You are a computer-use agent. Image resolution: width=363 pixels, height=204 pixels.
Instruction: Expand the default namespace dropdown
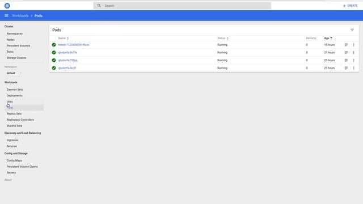pyautogui.click(x=14, y=73)
